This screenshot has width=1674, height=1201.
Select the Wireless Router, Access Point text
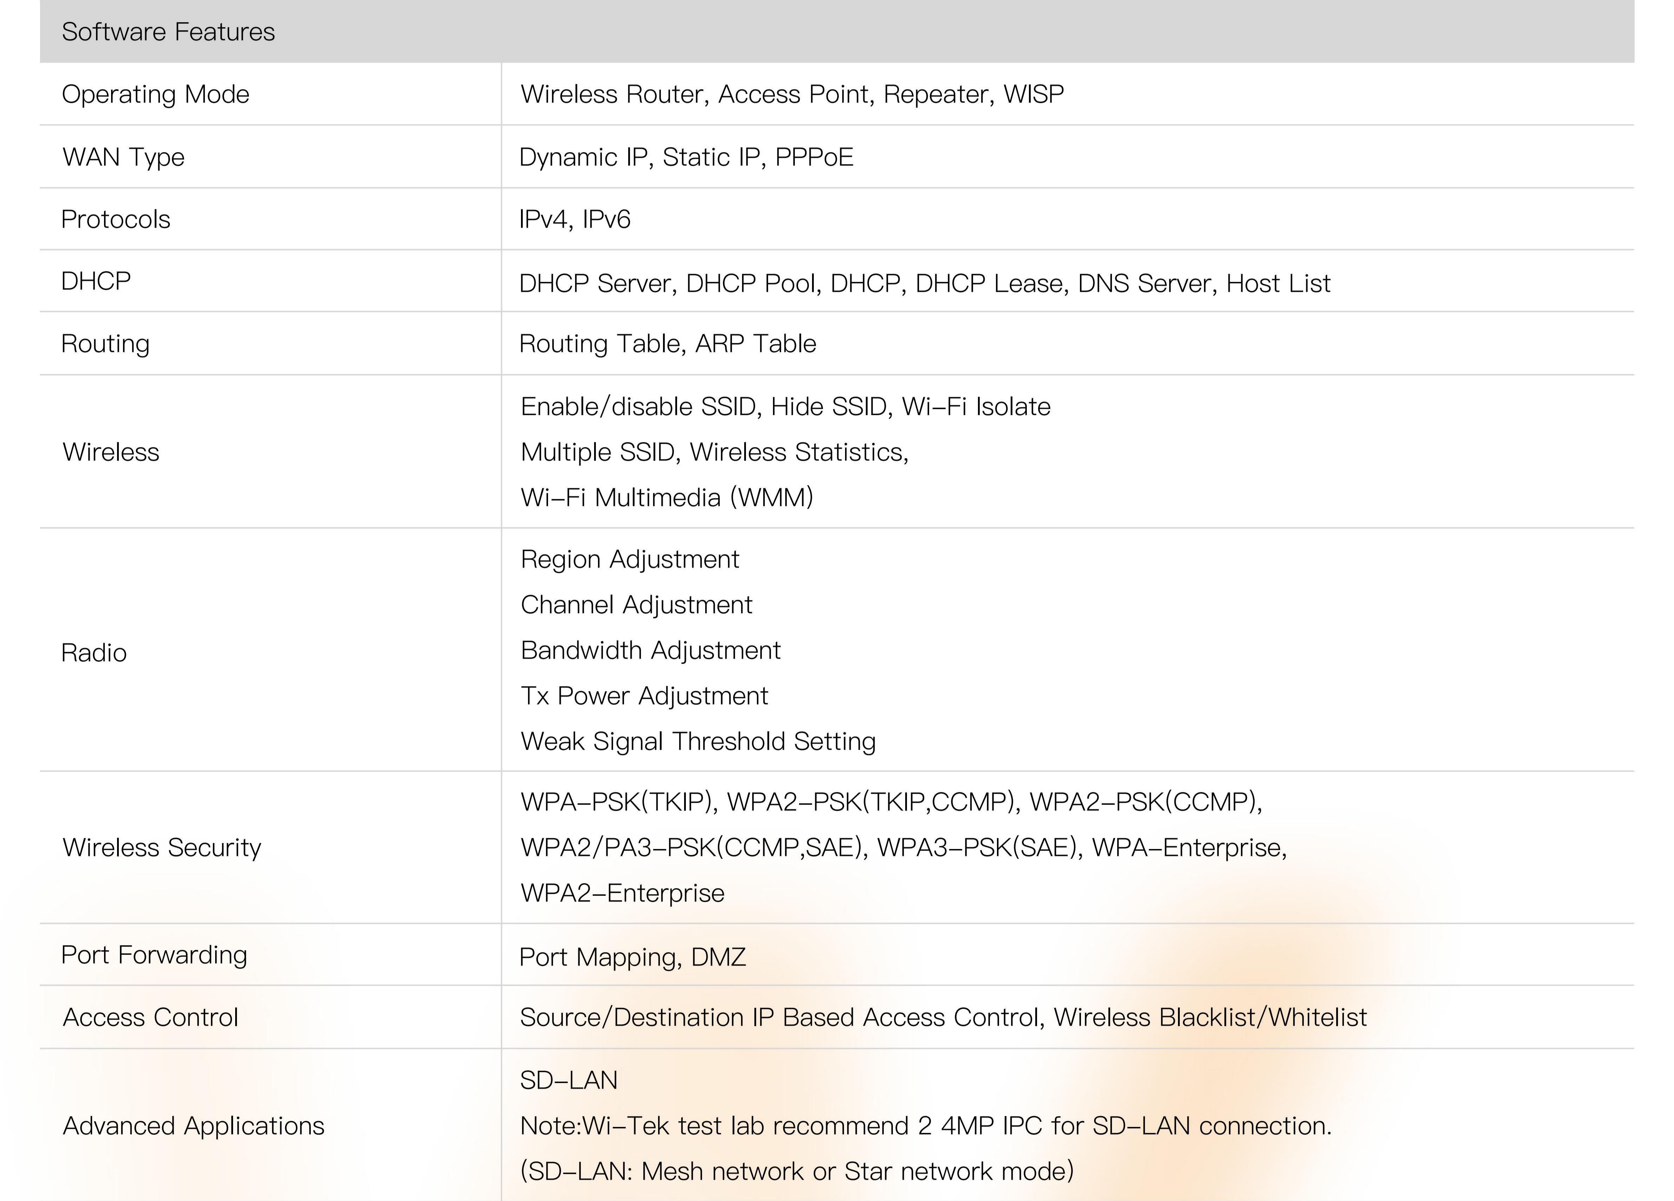click(791, 95)
